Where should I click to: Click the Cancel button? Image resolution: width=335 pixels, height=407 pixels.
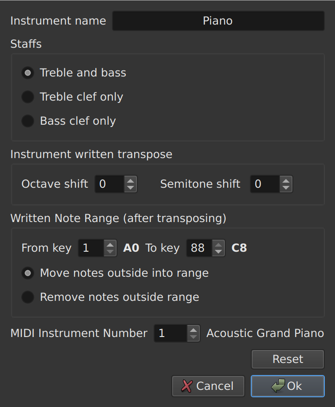(x=208, y=386)
